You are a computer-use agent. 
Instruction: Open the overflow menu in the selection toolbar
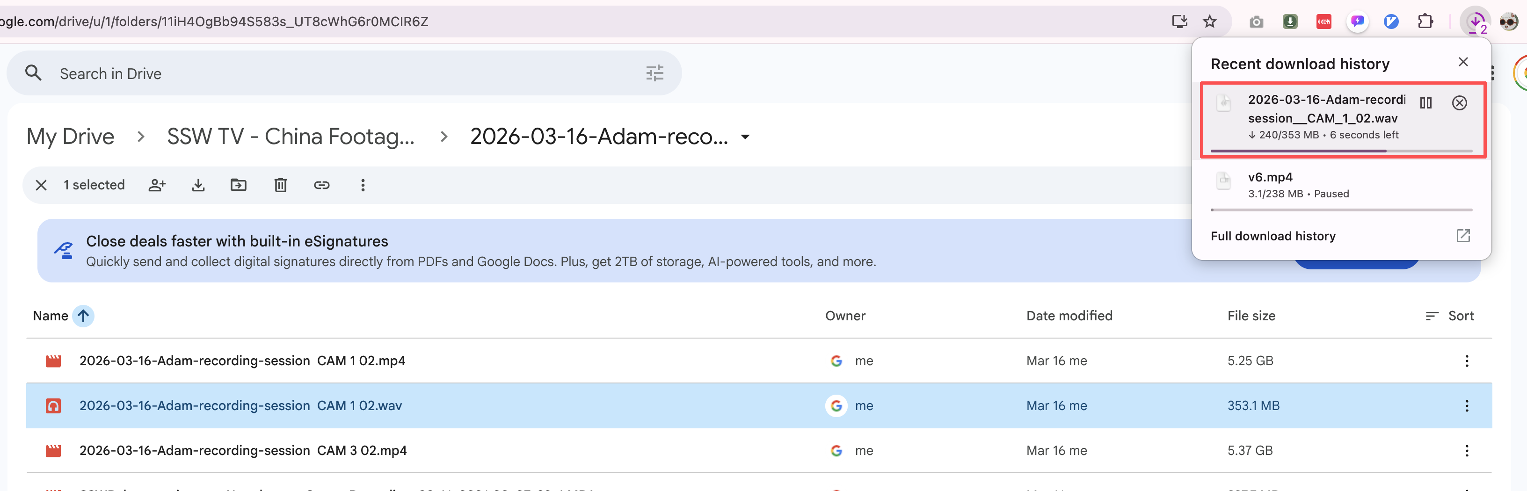click(363, 185)
